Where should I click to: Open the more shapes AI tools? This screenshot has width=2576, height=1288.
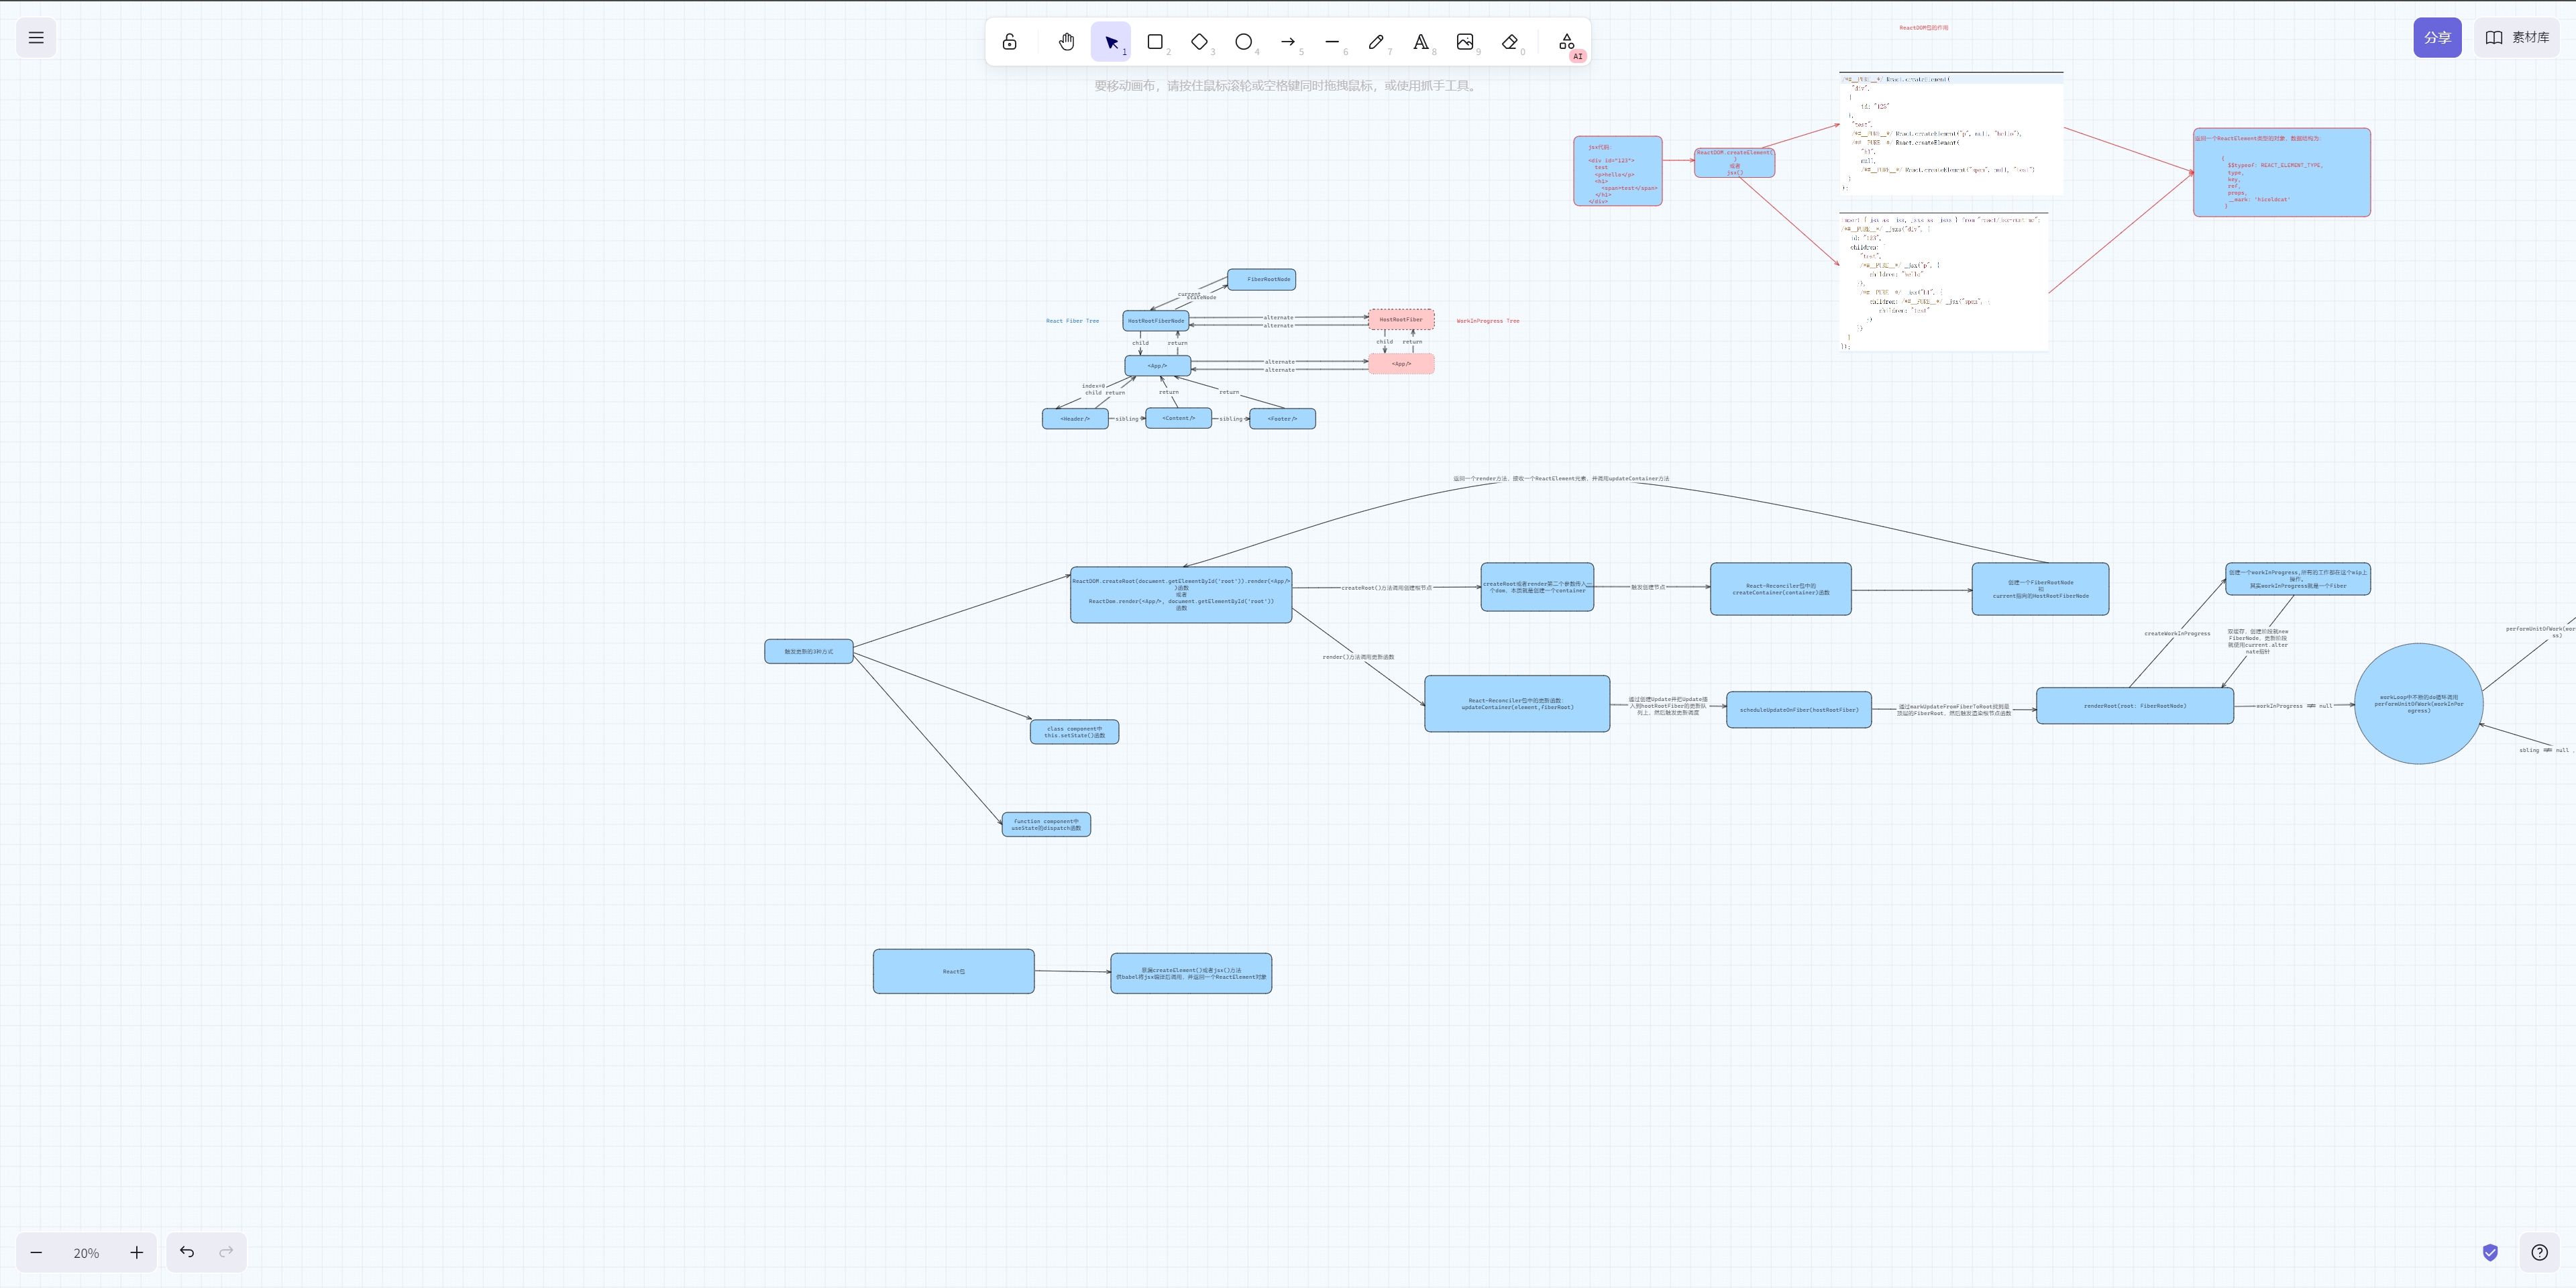1566,42
